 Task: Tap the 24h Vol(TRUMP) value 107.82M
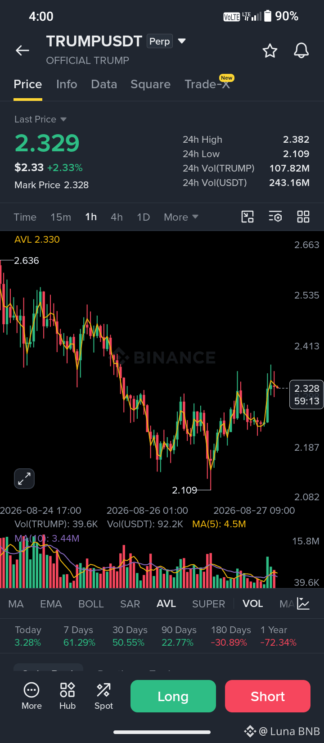[289, 168]
